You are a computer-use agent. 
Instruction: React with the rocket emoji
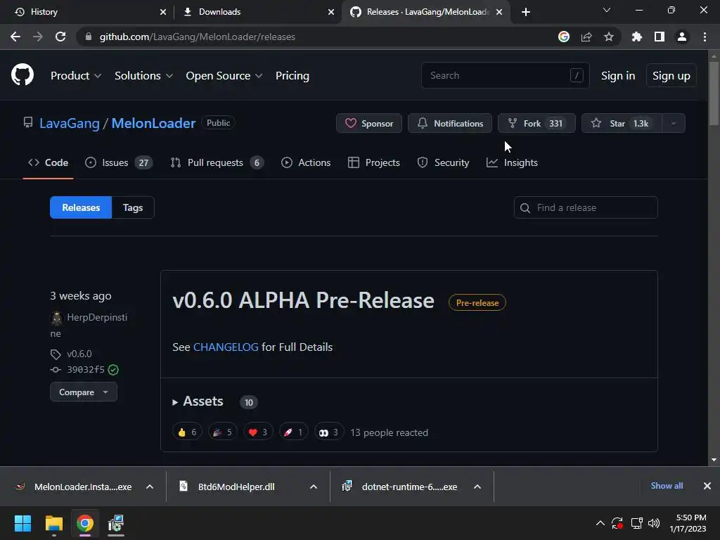pyautogui.click(x=293, y=432)
